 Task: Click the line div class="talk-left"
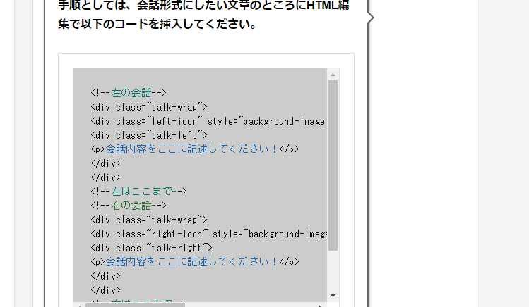pos(149,135)
